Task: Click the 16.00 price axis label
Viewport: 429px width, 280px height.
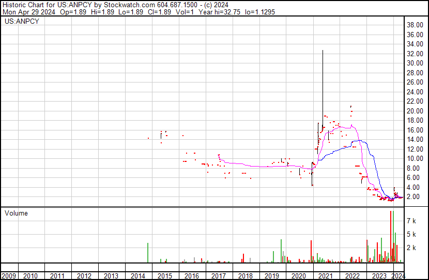Action: pyautogui.click(x=415, y=130)
